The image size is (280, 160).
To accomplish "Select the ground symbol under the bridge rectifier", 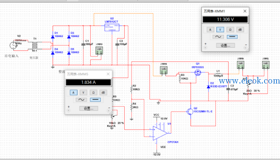I will pyautogui.click(x=53, y=68).
